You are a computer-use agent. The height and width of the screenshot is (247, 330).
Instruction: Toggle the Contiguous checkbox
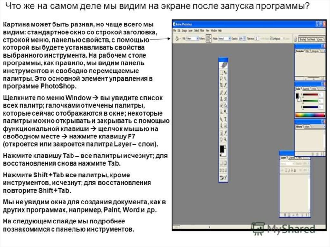point(271,38)
